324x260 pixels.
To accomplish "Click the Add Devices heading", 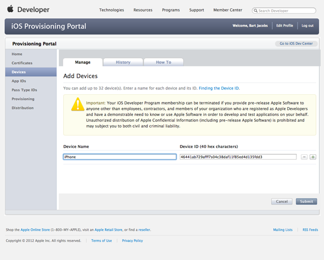I will pos(80,76).
